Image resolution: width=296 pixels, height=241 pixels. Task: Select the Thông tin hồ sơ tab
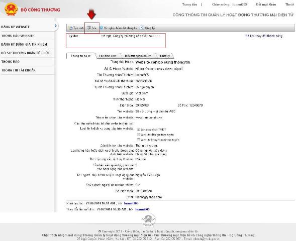coord(80,56)
